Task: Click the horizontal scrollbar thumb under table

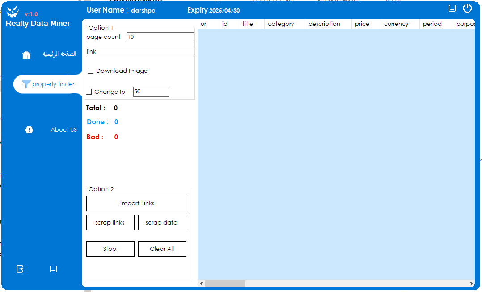Action: (225, 284)
